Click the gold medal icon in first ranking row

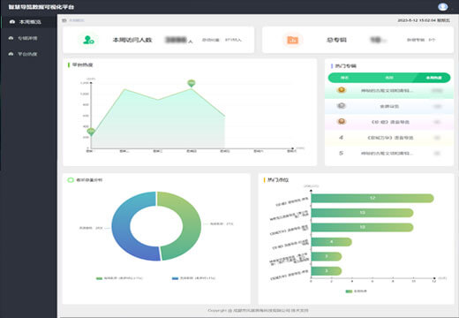342,90
